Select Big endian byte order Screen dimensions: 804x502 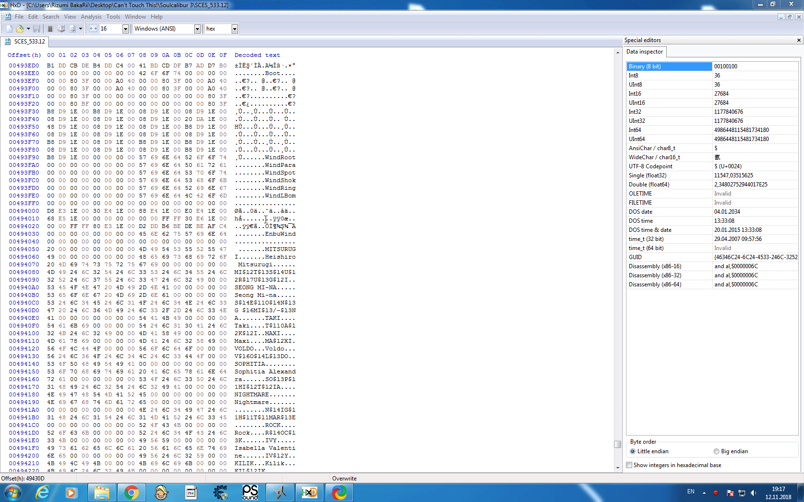coord(730,451)
